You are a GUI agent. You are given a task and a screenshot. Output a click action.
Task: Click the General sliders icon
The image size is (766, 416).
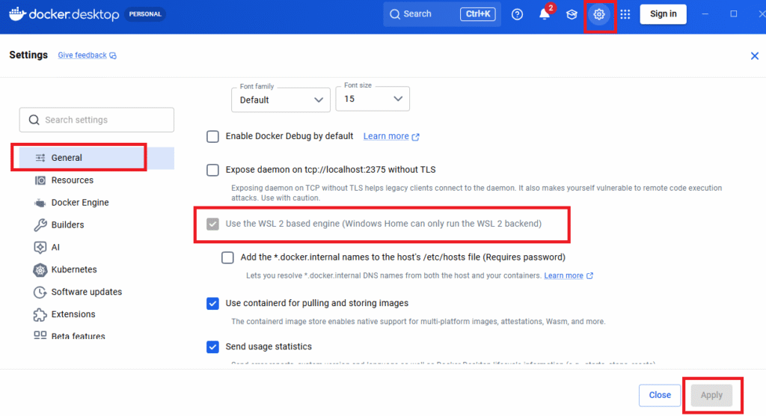click(40, 158)
